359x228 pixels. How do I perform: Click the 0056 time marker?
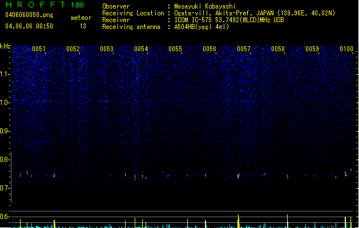(x=209, y=48)
